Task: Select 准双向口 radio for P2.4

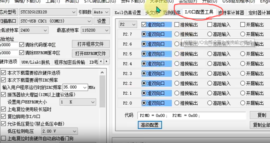Action: pos(144,64)
